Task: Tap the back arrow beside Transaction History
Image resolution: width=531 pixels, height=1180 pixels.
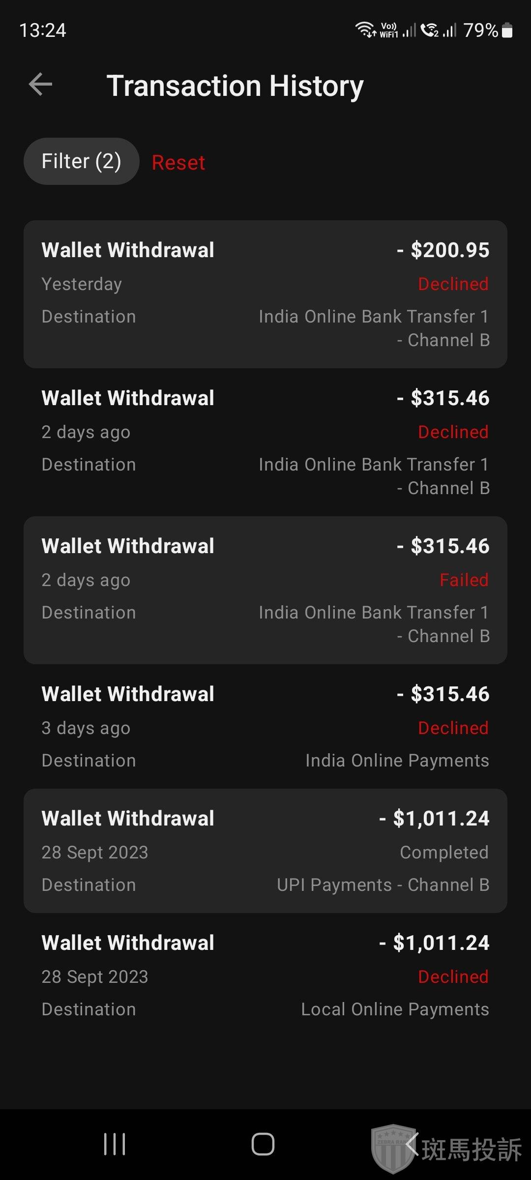Action: point(40,85)
